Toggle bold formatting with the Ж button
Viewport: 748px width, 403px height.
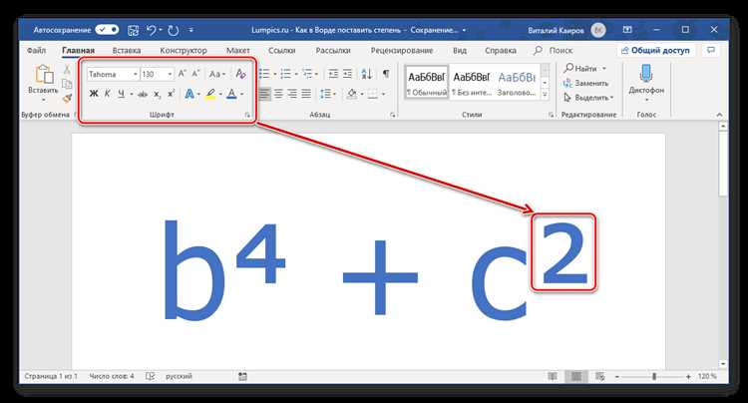click(x=94, y=94)
